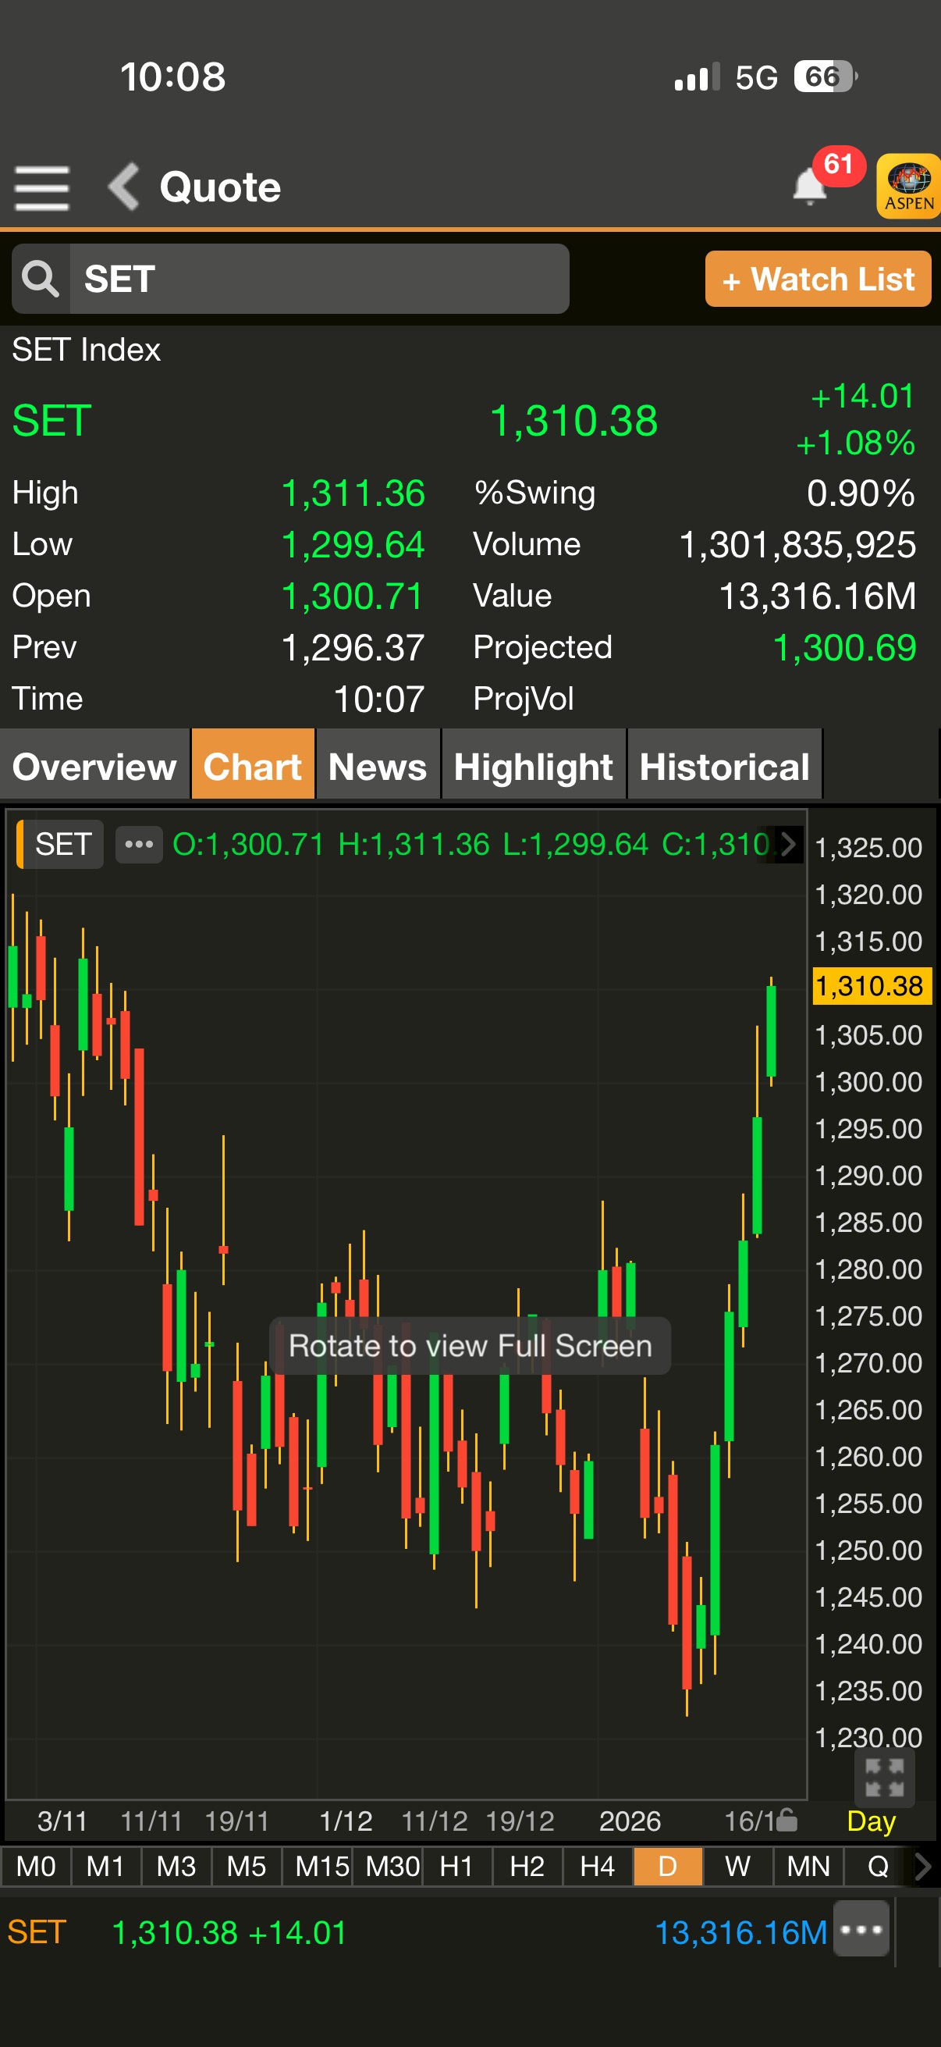Open the SET series label selector
The image size is (941, 2047).
(x=62, y=844)
